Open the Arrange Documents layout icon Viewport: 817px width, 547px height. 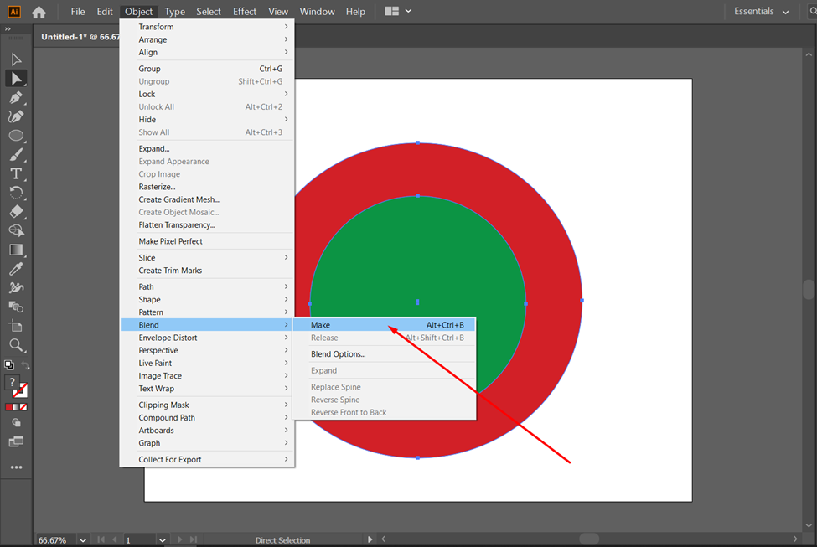click(x=392, y=11)
